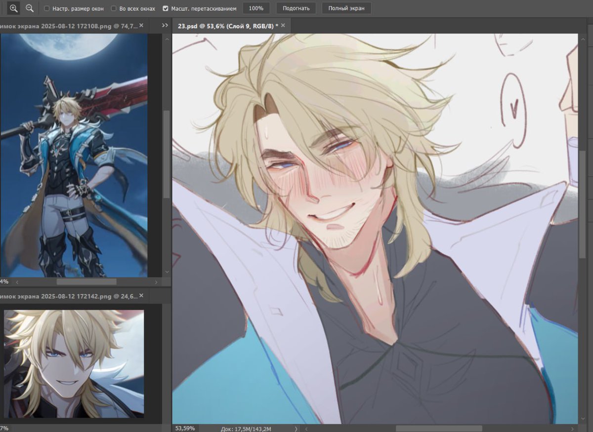
Task: Click 'Док: 17,5M/143,2M' status info
Action: pyautogui.click(x=246, y=429)
